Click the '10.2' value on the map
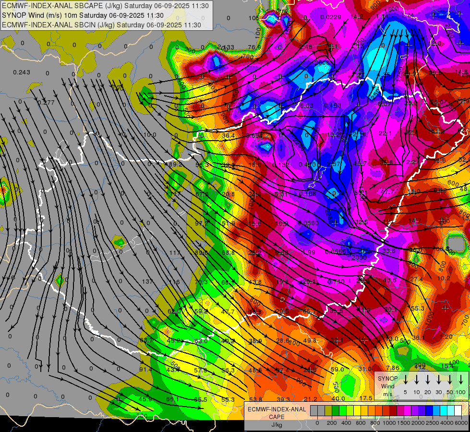The height and width of the screenshot is (432, 470). (444, 278)
